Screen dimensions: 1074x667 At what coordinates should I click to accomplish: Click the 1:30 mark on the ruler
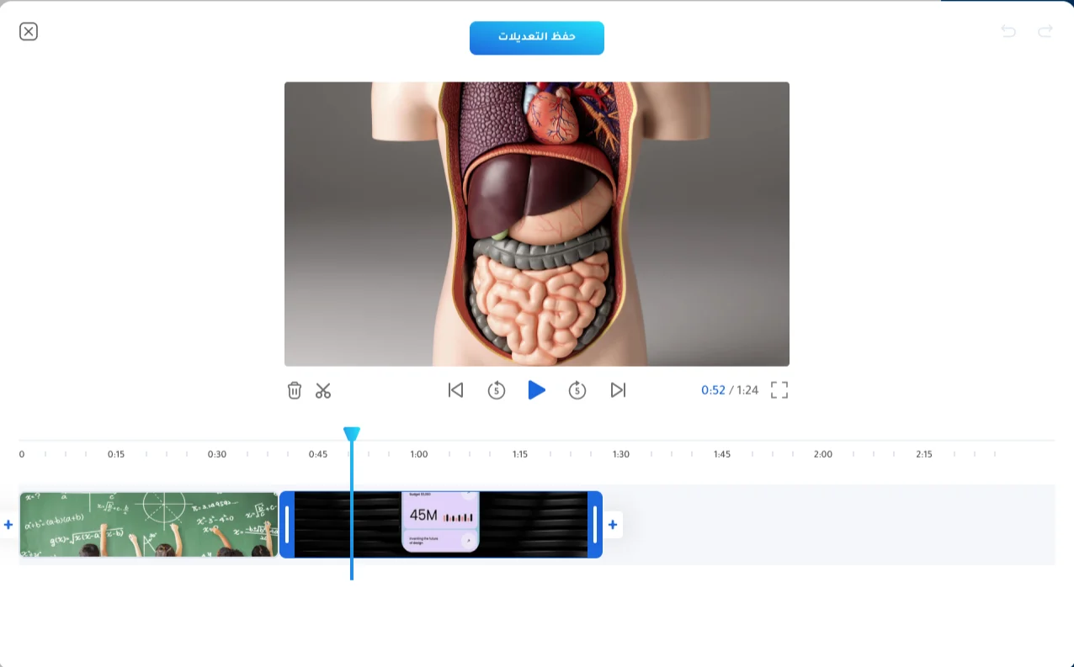pos(621,454)
